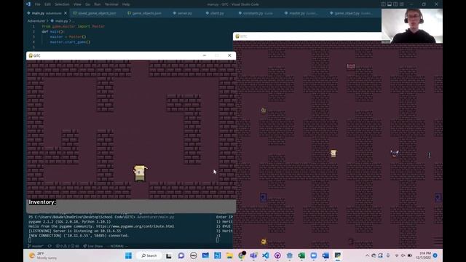Open File Explorer on the taskbar
Screen dimensions: 466x262
tap(229, 255)
